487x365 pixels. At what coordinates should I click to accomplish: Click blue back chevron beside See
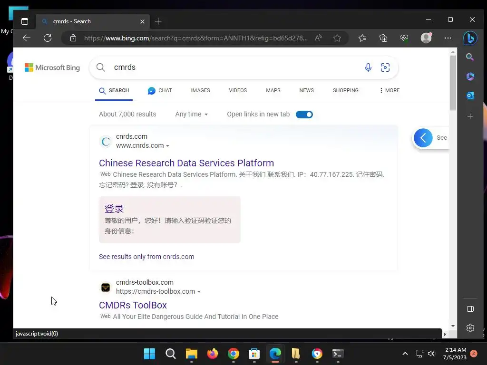[x=423, y=138]
